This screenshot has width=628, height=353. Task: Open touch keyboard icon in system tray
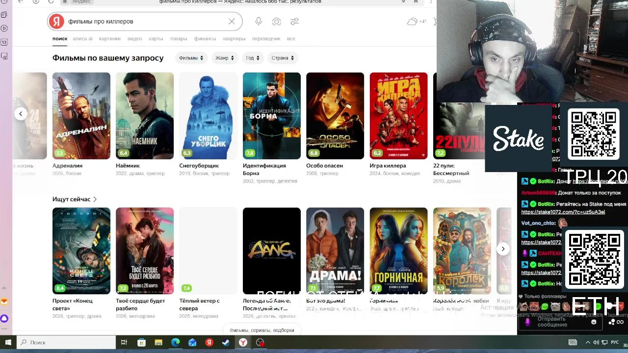point(573,342)
